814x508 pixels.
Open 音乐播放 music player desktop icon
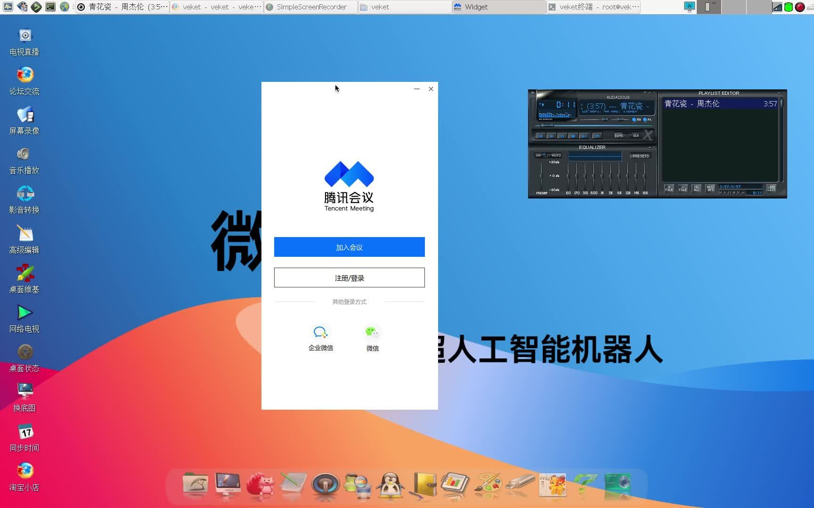click(x=24, y=161)
